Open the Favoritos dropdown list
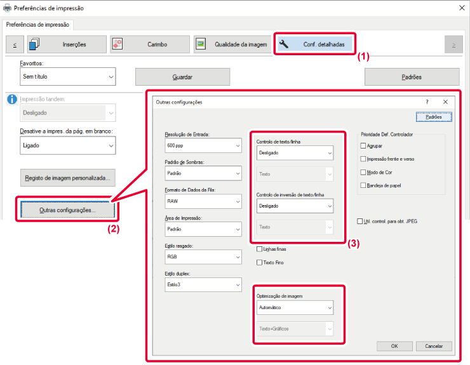 (68, 77)
